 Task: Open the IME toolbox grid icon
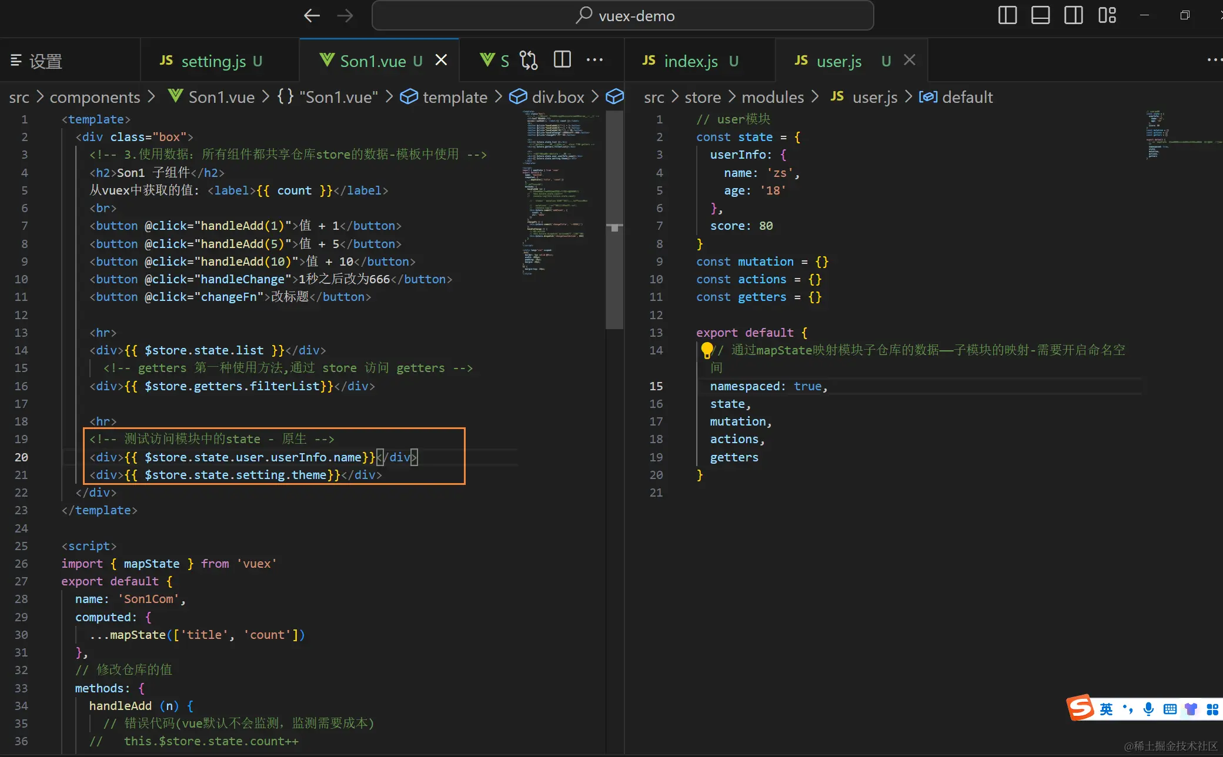[x=1212, y=709]
